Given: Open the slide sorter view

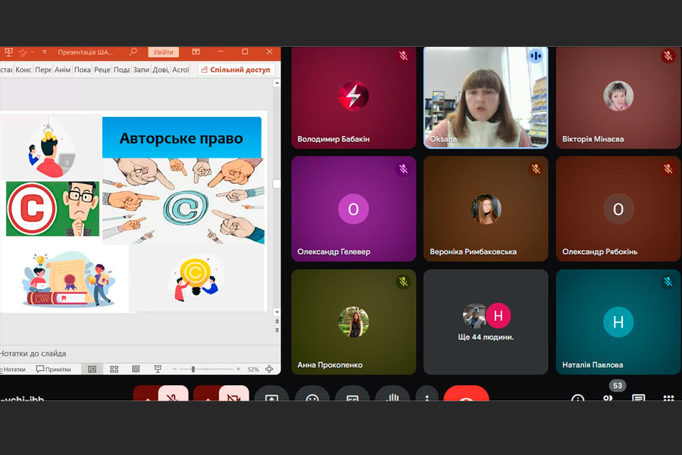Looking at the screenshot, I should (114, 369).
